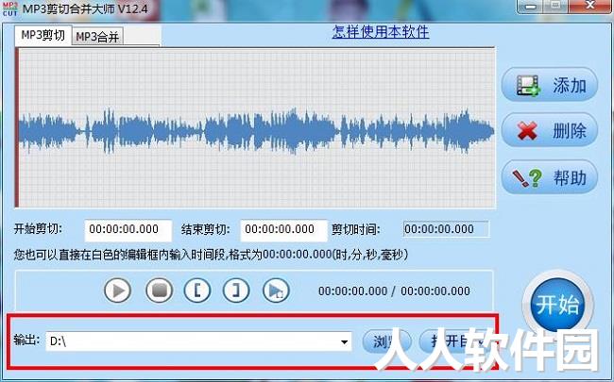Start cutting with the 开始 button
The image size is (614, 382).
(x=557, y=305)
